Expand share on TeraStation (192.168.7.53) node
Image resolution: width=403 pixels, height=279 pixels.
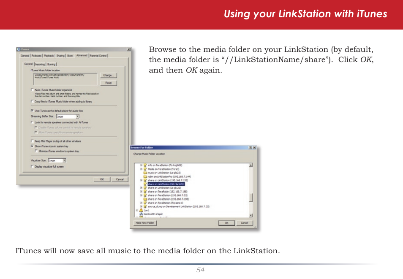click(x=141, y=195)
